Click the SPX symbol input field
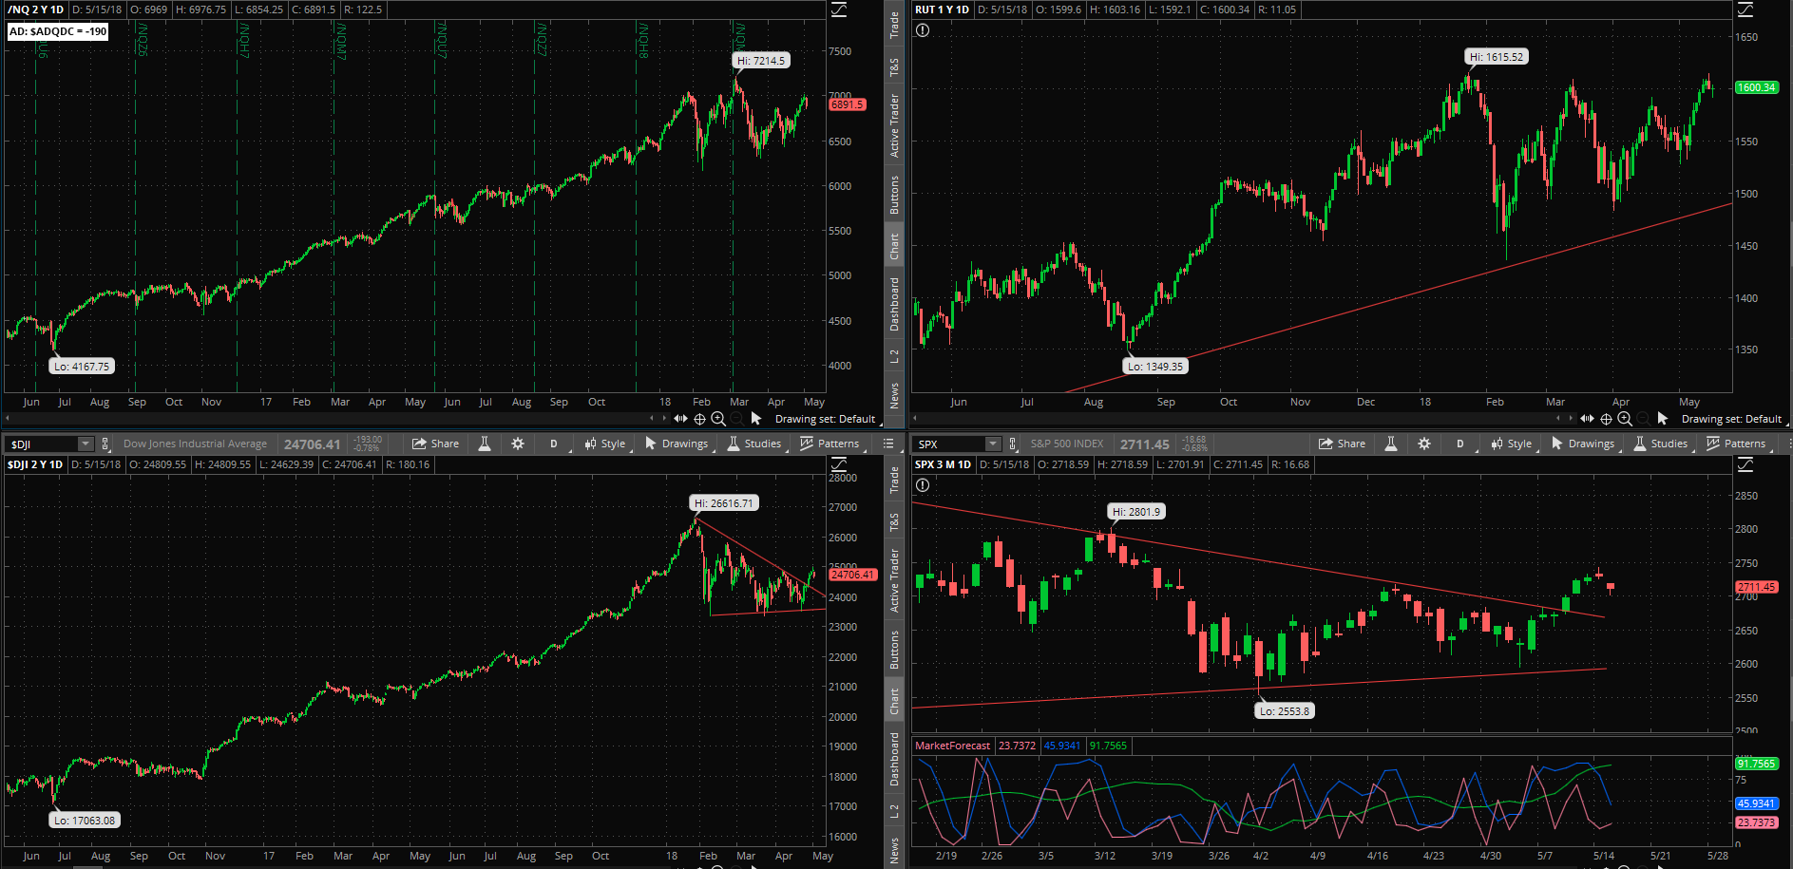 949,444
